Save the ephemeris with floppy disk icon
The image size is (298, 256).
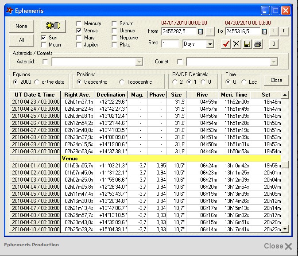click(247, 44)
